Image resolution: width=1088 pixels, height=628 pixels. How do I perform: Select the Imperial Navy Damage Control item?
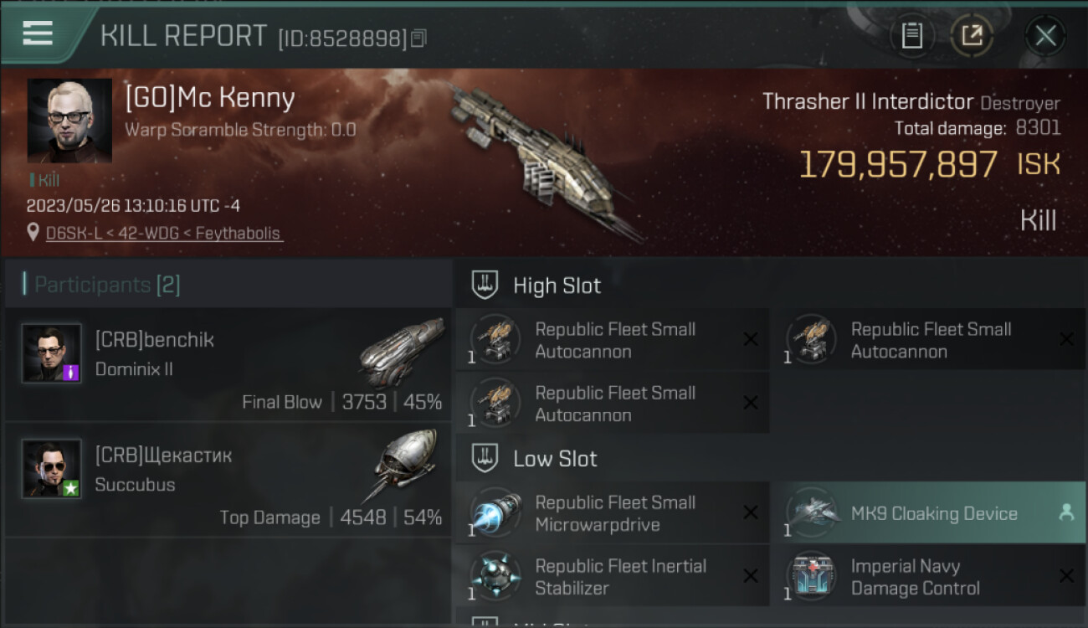tap(927, 577)
